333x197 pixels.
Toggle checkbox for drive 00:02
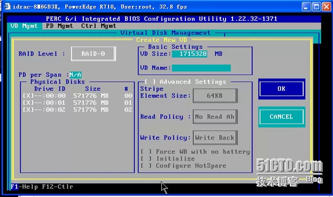(x=28, y=110)
